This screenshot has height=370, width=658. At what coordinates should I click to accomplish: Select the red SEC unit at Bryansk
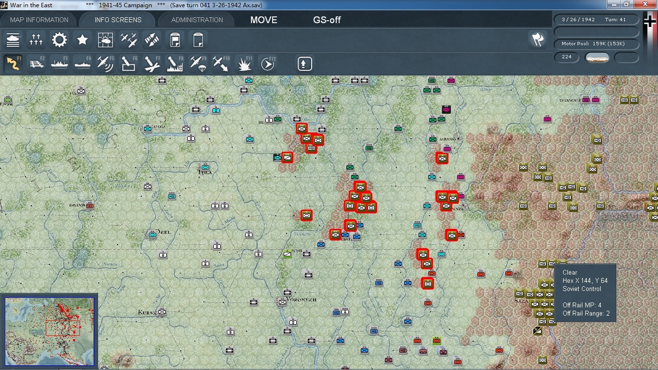90,205
